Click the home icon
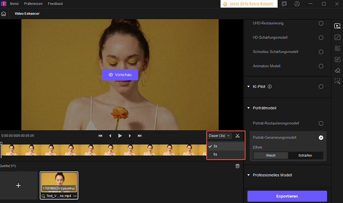343x203 pixels. pos(4,14)
